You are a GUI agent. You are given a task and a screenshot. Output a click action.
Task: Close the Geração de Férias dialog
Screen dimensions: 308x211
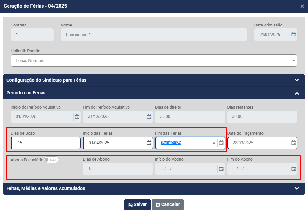click(x=302, y=6)
